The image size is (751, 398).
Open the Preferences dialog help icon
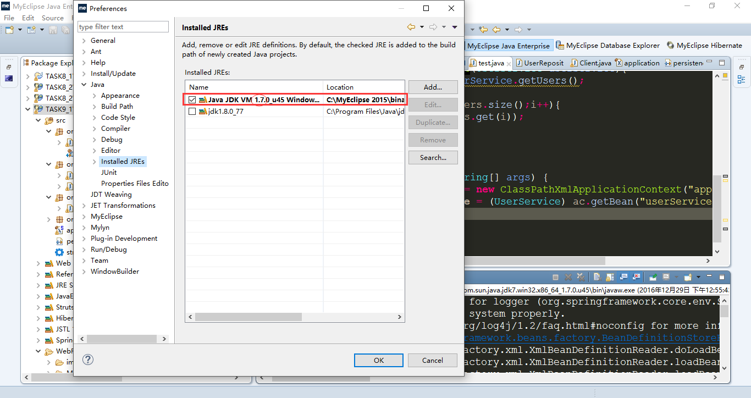87,360
